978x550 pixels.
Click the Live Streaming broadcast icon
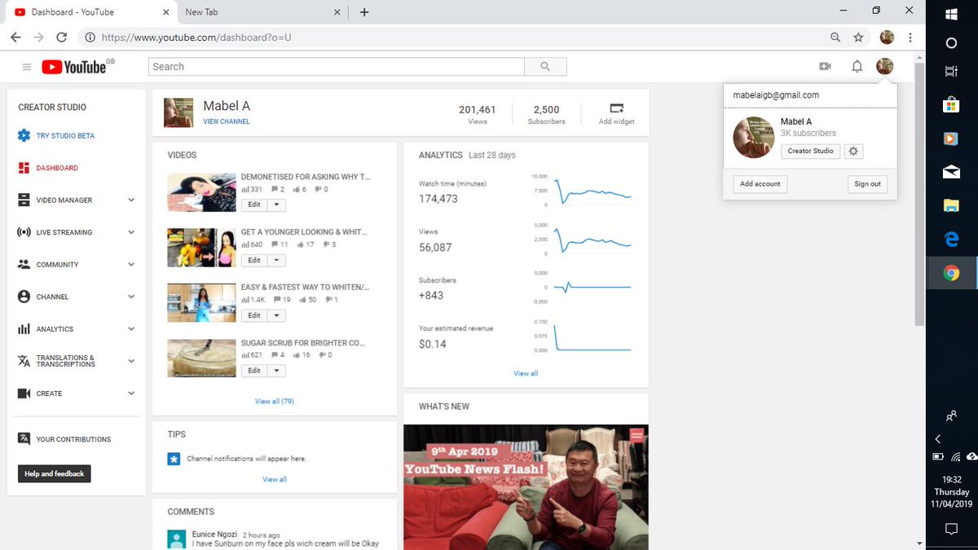pyautogui.click(x=24, y=232)
